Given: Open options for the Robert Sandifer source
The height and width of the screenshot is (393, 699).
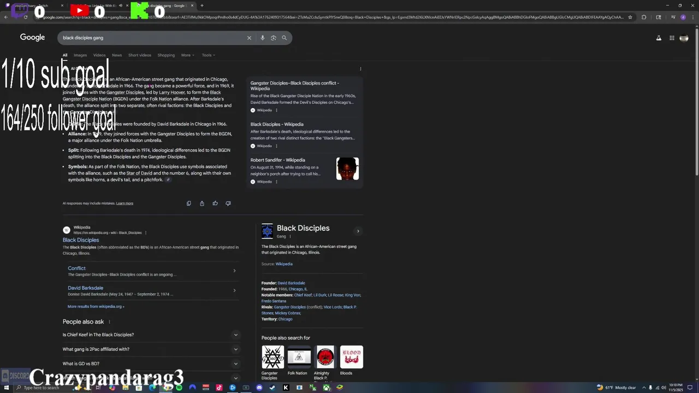Looking at the screenshot, I should 276,182.
